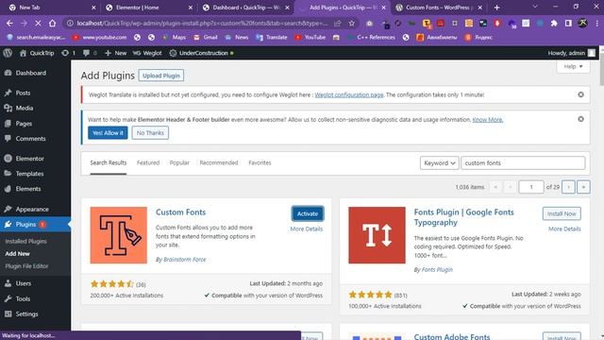Open Media in the sidebar

pyautogui.click(x=25, y=108)
